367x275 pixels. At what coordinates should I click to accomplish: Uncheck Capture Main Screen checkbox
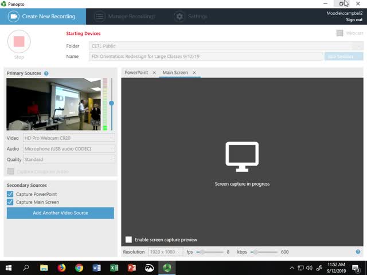pyautogui.click(x=10, y=202)
